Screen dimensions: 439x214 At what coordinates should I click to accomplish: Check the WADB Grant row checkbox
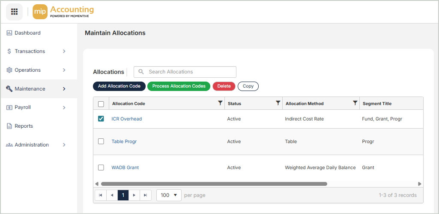tap(101, 167)
